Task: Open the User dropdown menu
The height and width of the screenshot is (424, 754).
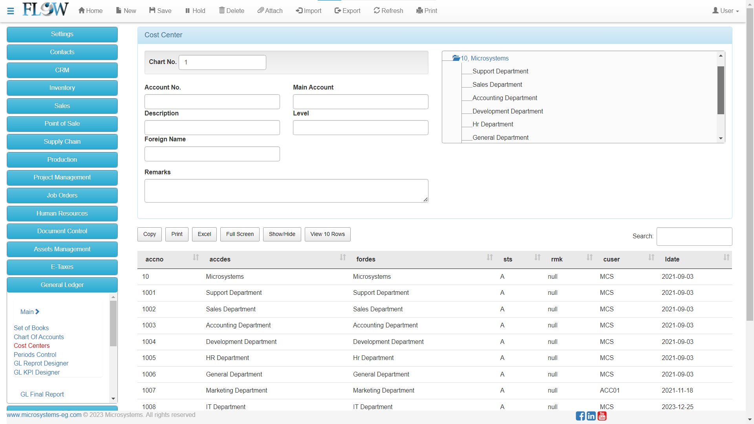Action: 726,11
